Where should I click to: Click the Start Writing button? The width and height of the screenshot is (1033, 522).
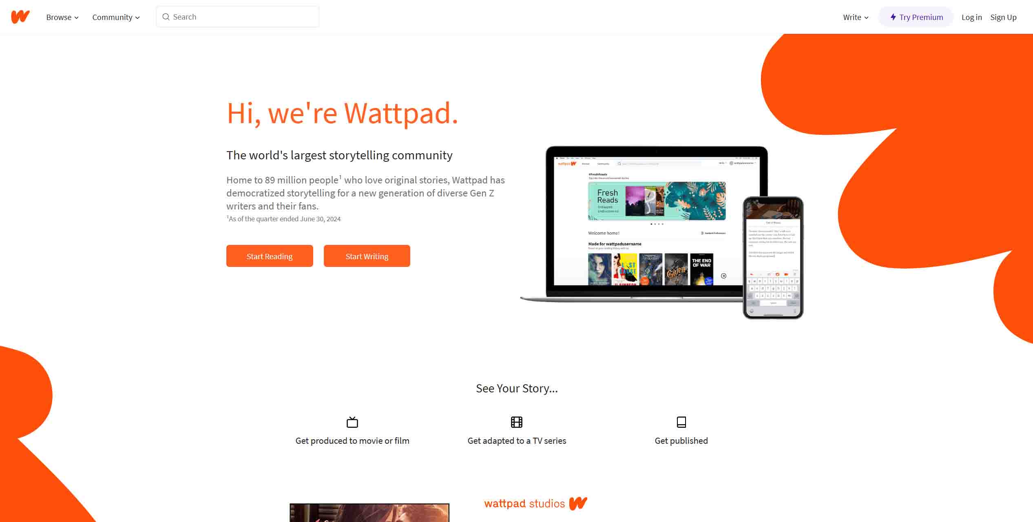367,256
